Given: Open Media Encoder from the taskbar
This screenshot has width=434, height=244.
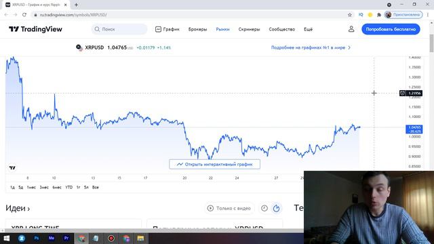Looking at the screenshot, I should 52,238.
